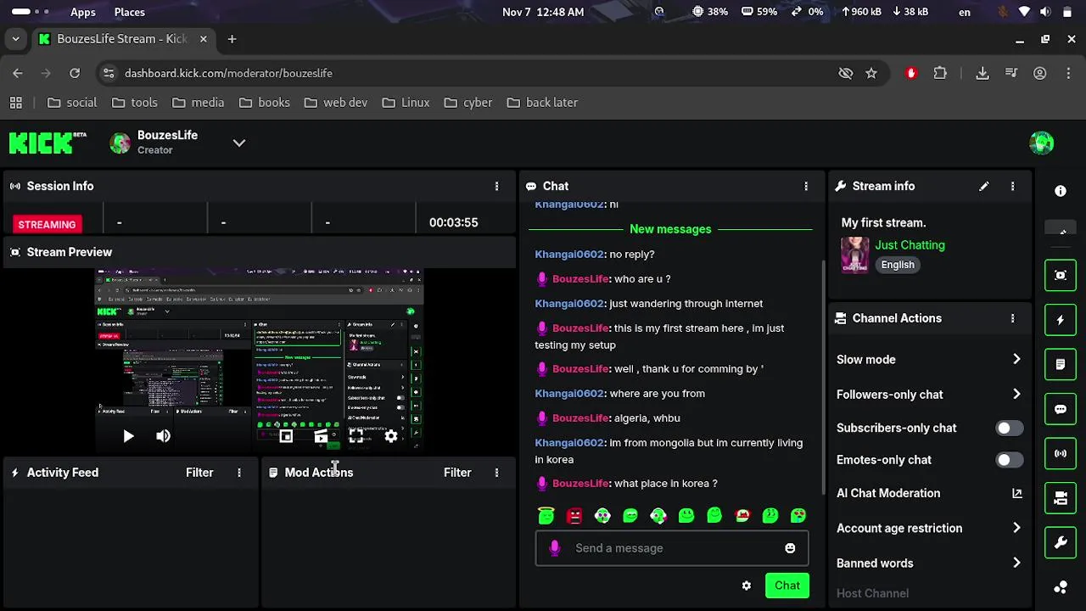The width and height of the screenshot is (1086, 611).
Task: Click BouzesLife username in 'algeria, whbu'
Action: tap(580, 418)
